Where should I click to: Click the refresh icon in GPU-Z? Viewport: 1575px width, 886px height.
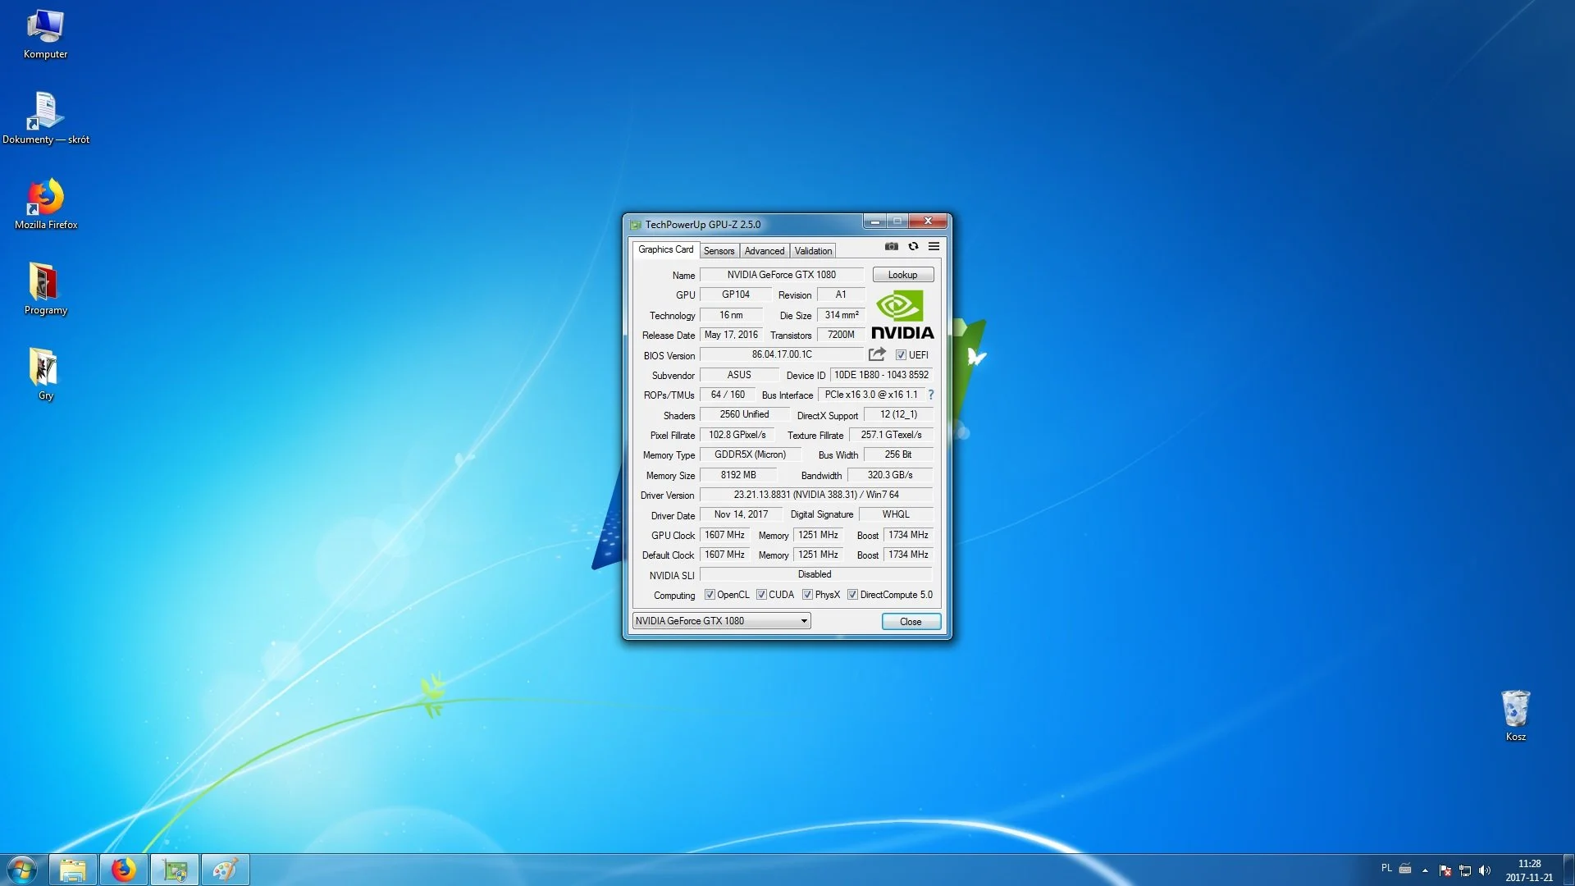coord(913,246)
